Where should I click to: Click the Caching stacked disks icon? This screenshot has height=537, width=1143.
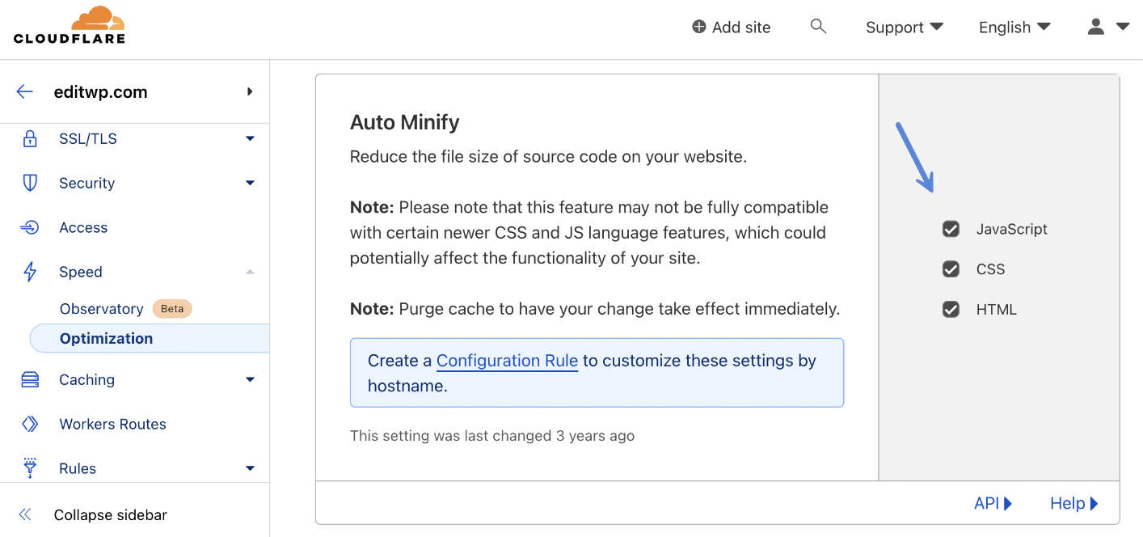click(31, 379)
